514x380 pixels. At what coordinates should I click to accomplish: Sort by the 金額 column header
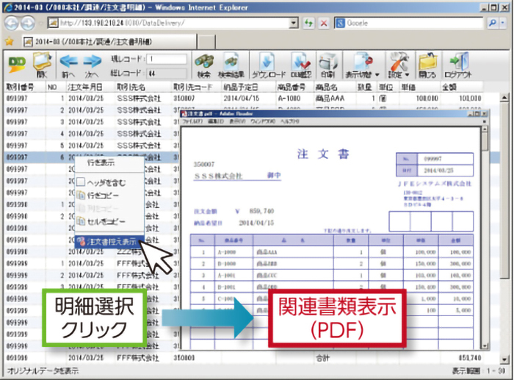tap(449, 87)
